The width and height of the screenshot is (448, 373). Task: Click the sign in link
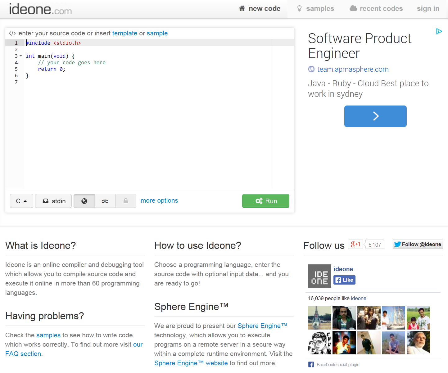point(428,9)
